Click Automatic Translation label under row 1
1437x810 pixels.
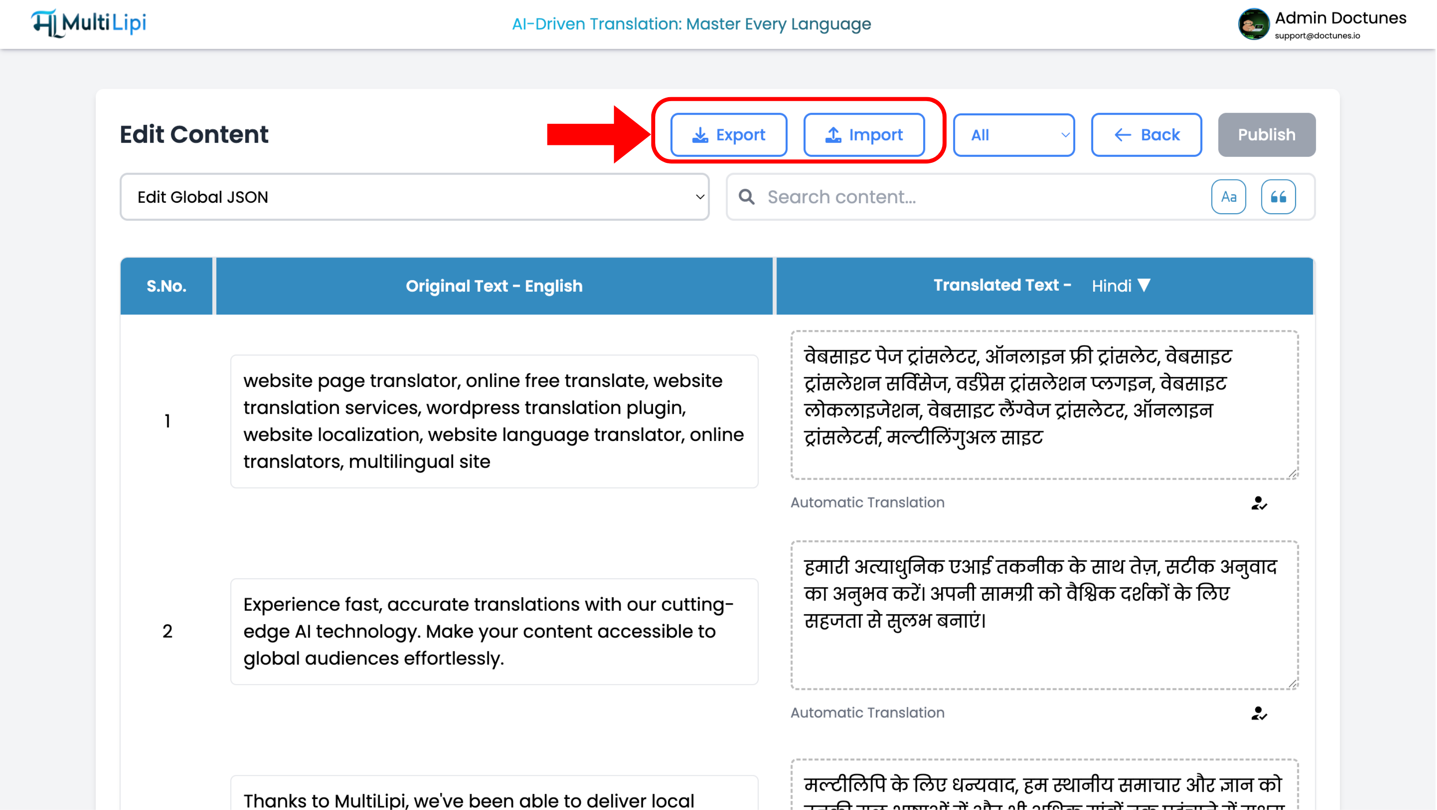pyautogui.click(x=867, y=503)
